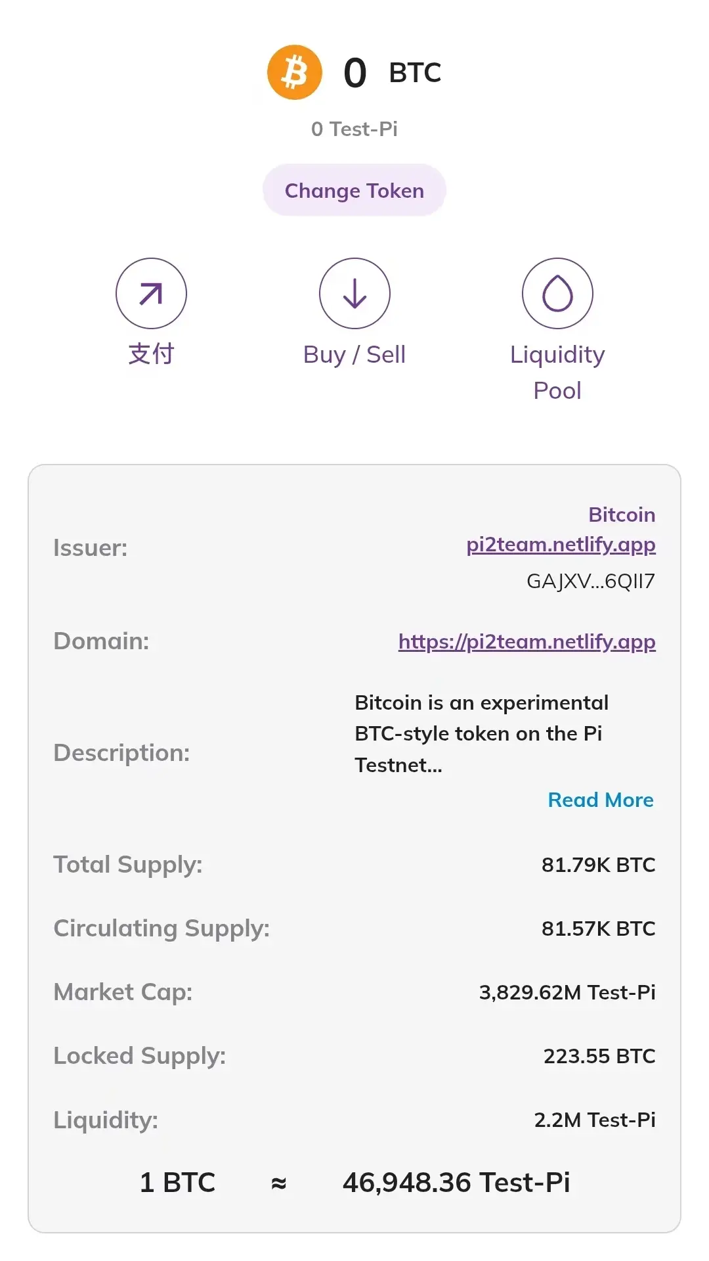Tap the diagonal arrow pay icon
Screen dimensions: 709x1261
pyautogui.click(x=151, y=293)
